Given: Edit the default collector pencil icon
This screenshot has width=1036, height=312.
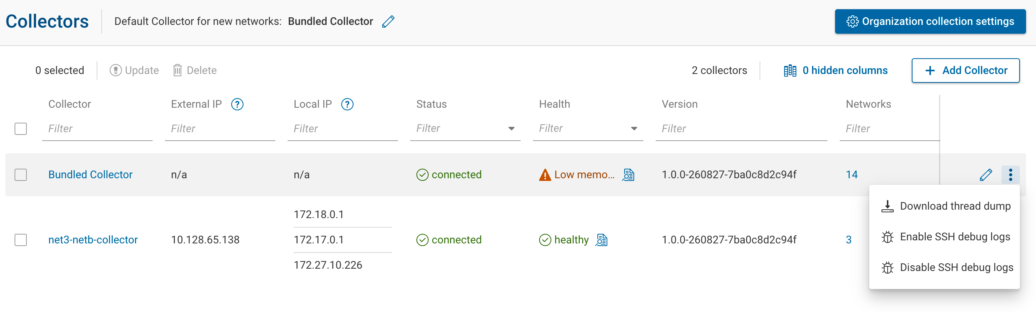Looking at the screenshot, I should coord(388,21).
